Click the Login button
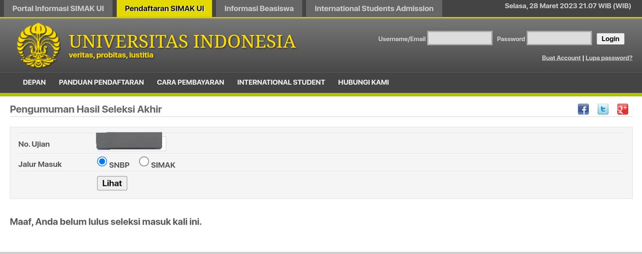The image size is (642, 254). [610, 39]
